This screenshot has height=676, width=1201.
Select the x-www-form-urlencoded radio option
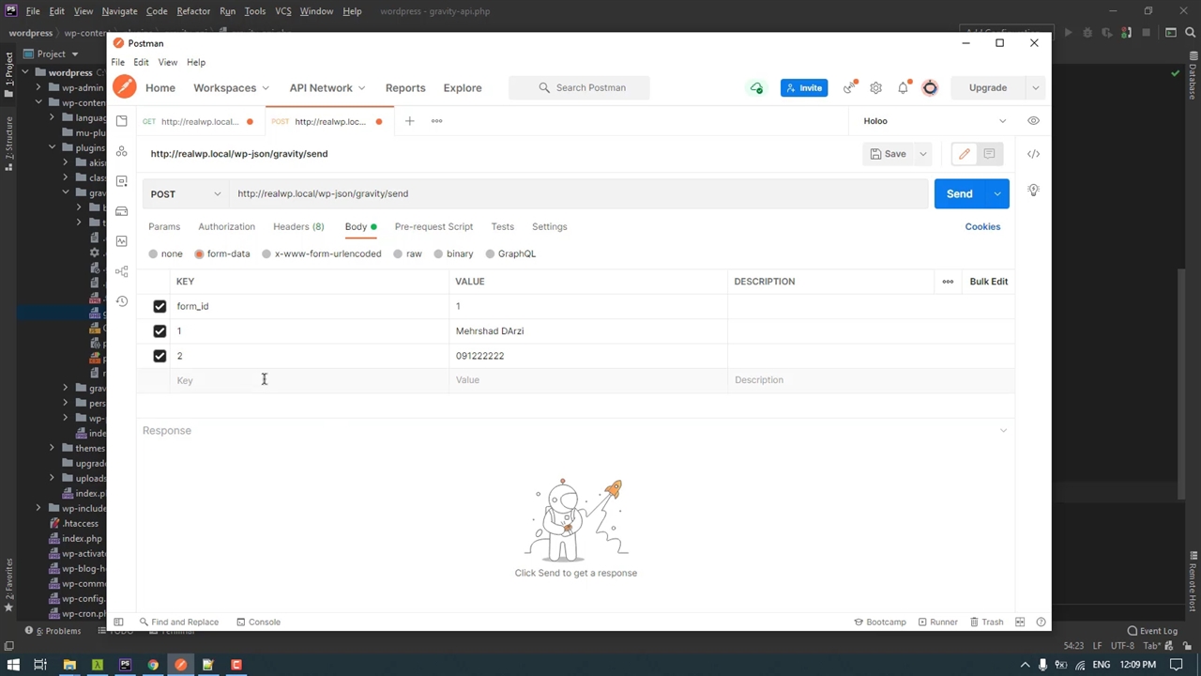click(x=267, y=253)
